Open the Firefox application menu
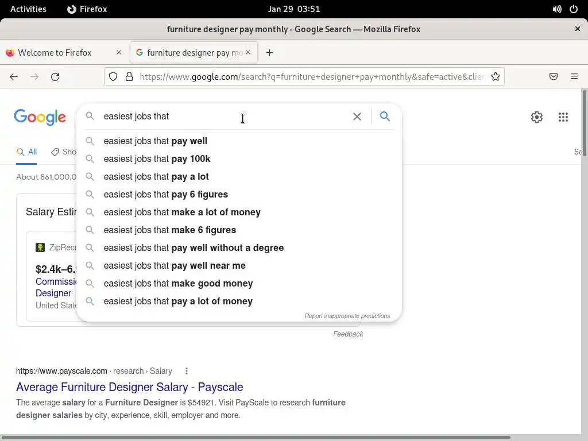Viewport: 588px width, 441px height. pos(574,76)
